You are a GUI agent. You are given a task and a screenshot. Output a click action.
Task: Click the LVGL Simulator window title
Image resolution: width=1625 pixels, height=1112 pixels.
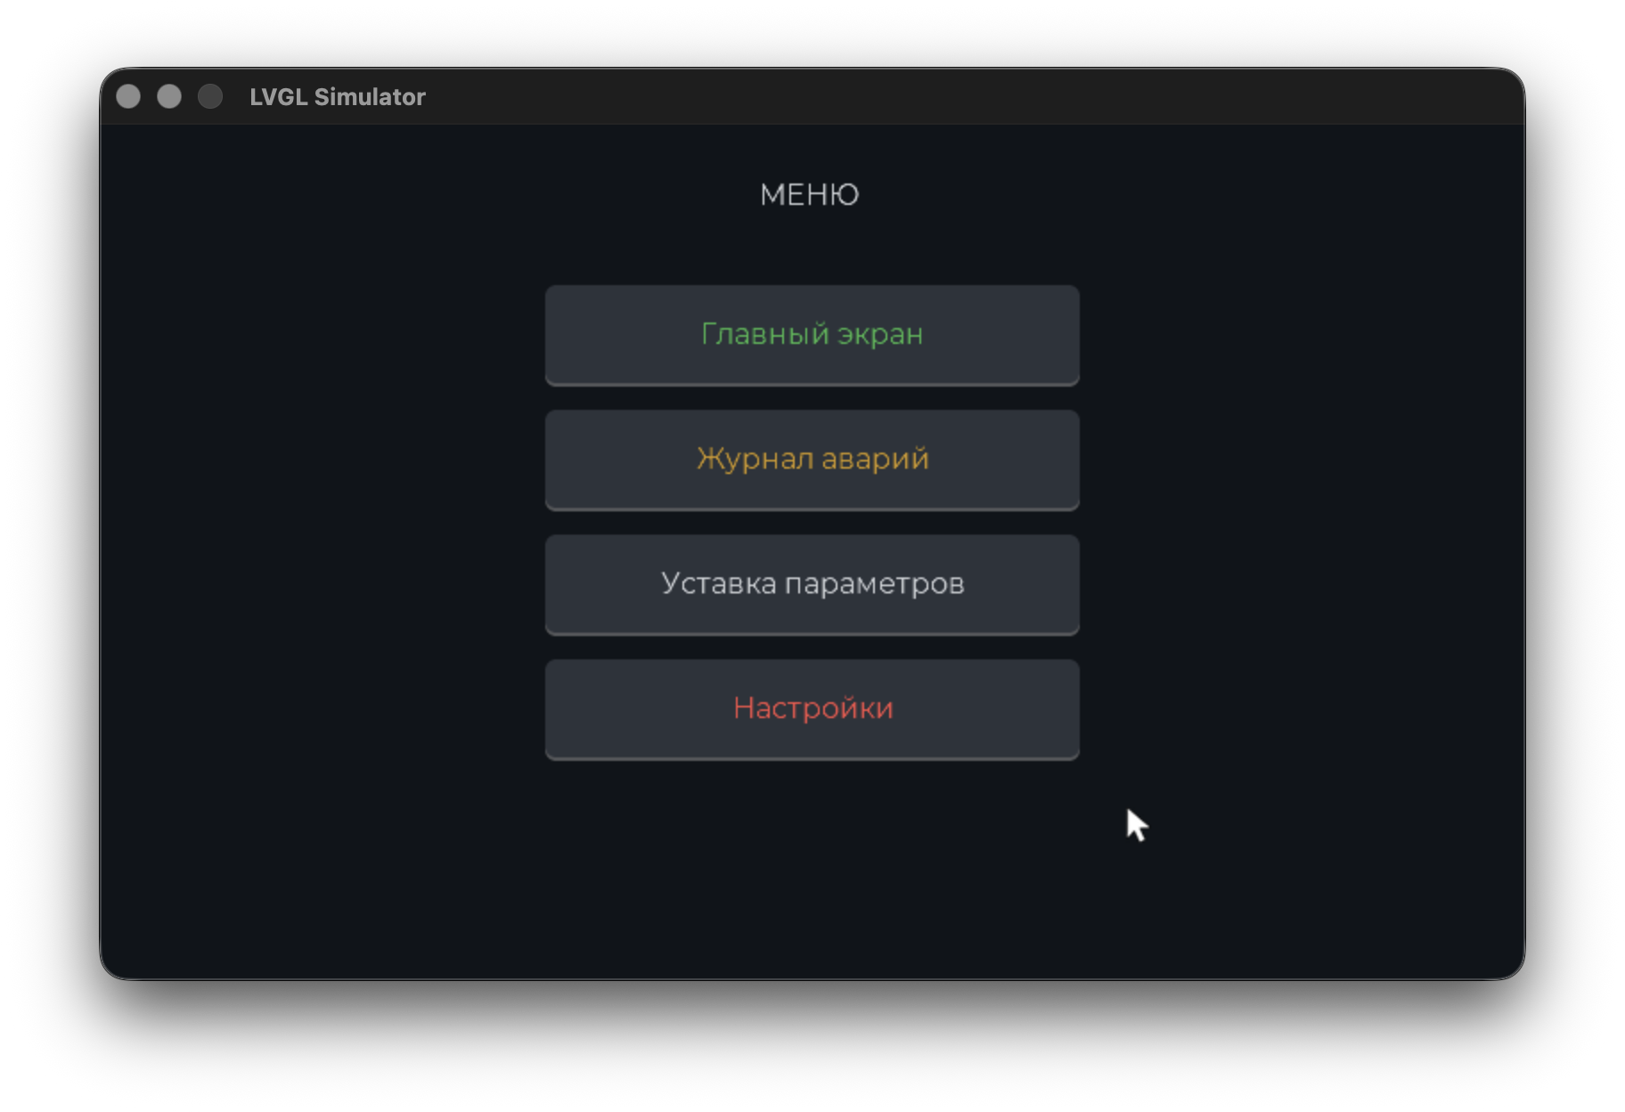337,96
